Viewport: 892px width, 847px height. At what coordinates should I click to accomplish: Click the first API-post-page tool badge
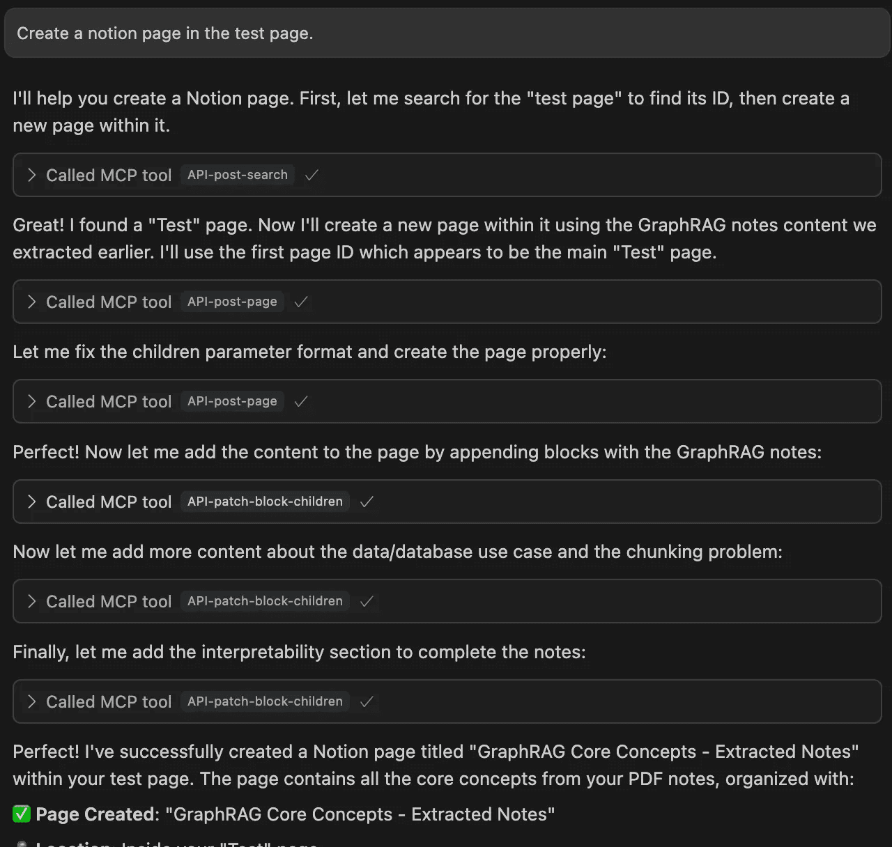point(232,302)
